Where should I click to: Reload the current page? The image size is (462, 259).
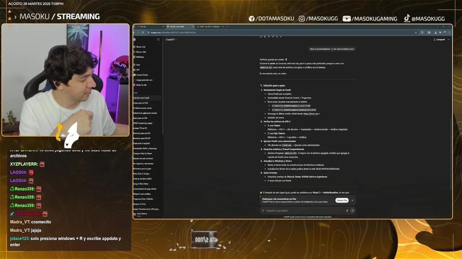click(x=143, y=32)
